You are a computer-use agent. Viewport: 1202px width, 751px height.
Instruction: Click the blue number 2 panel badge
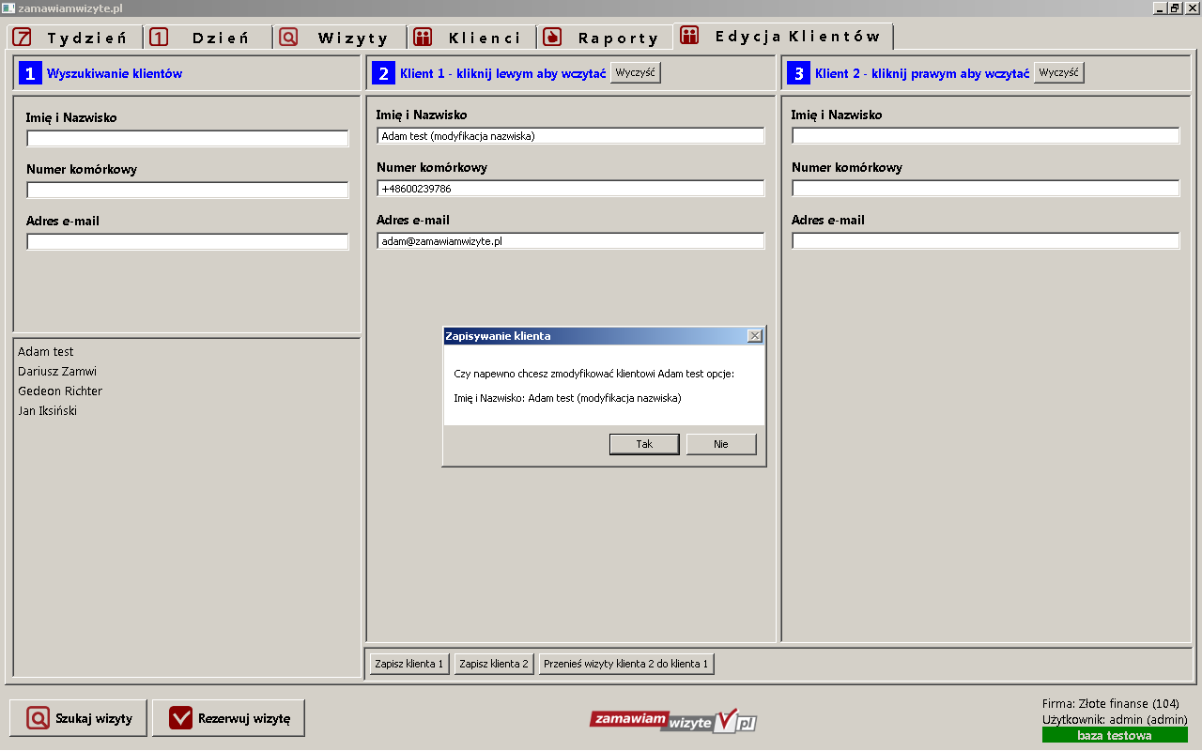click(383, 73)
